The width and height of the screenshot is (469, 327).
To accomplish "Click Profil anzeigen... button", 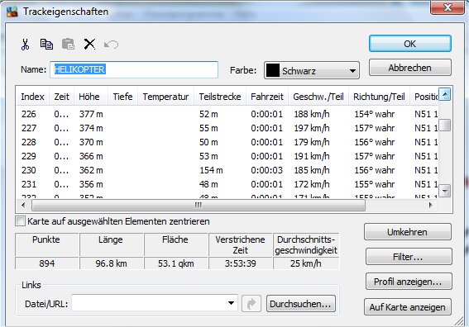I will click(x=409, y=282).
